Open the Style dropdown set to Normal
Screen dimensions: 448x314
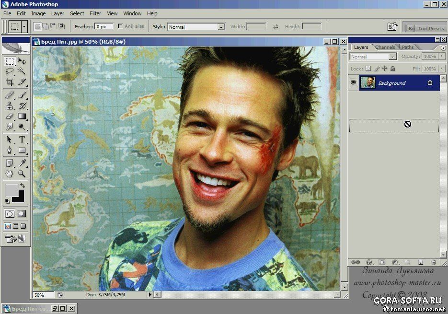(196, 27)
